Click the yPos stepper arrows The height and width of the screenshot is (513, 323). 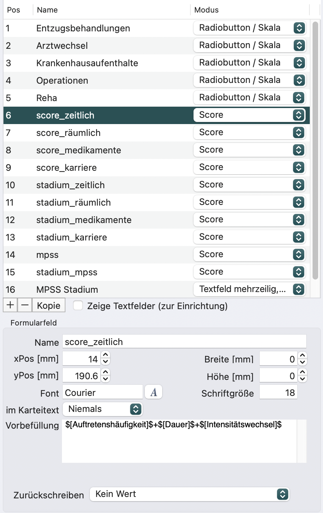click(105, 375)
